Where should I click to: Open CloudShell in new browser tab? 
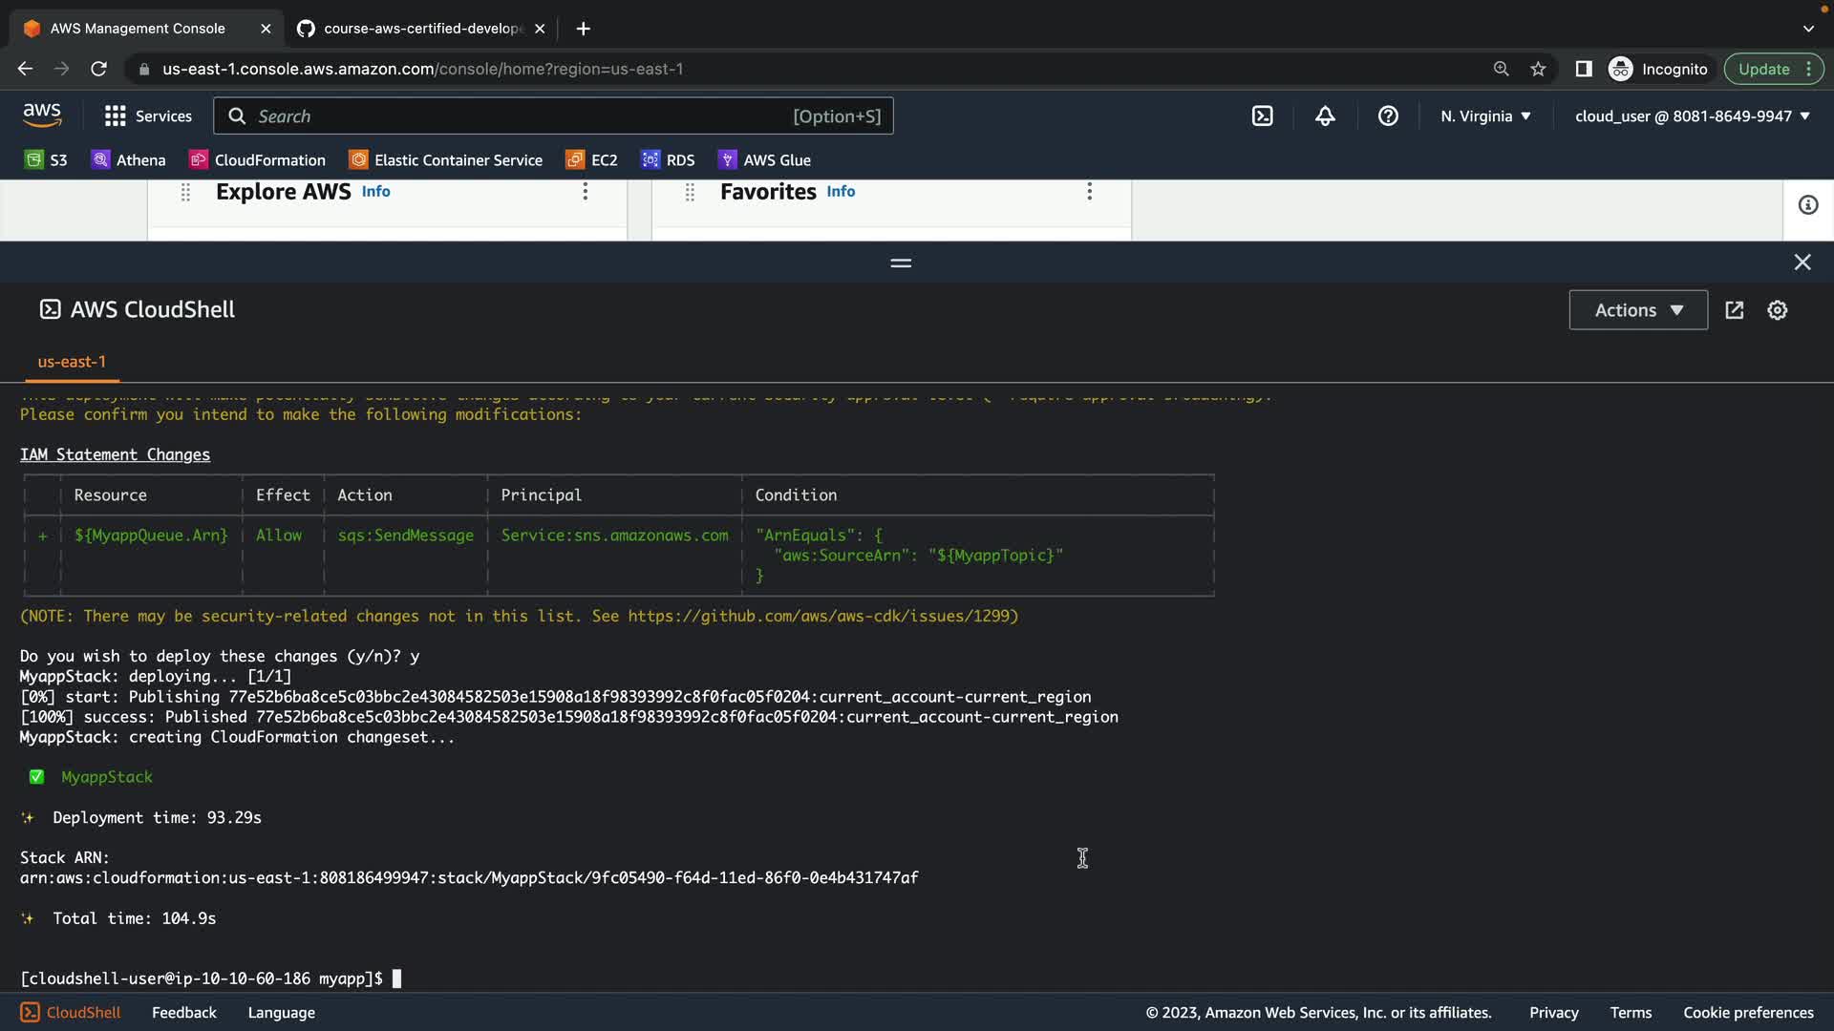pos(1734,310)
